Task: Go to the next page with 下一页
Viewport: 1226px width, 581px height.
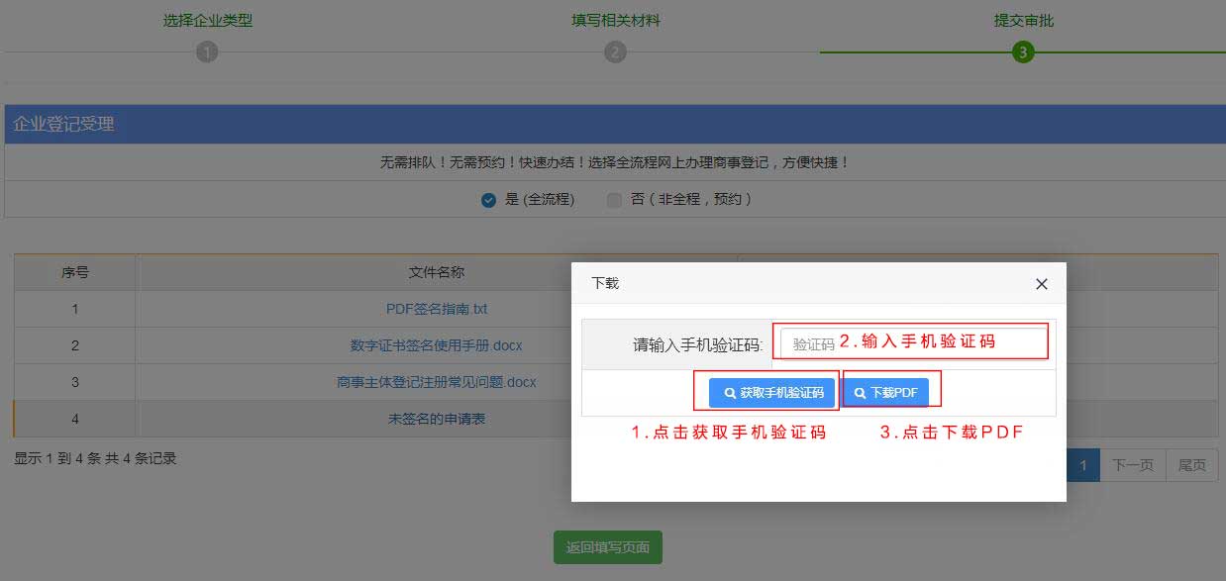Action: 1132,464
